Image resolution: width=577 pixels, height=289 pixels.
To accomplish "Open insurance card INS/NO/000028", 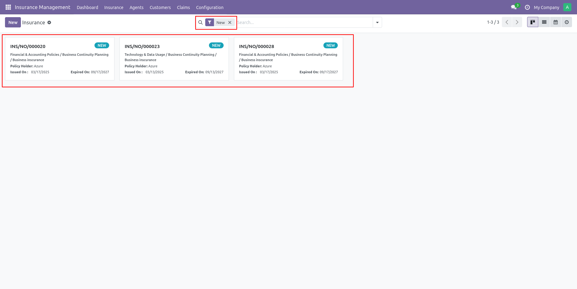I will pyautogui.click(x=288, y=59).
